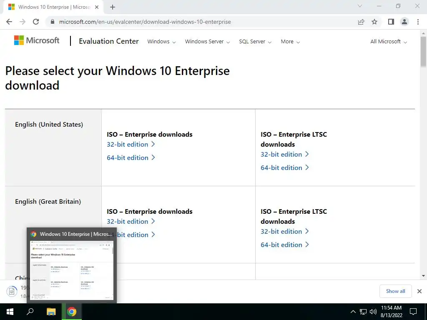This screenshot has height=320, width=427.
Task: Click the downloading file icon
Action: 12,291
